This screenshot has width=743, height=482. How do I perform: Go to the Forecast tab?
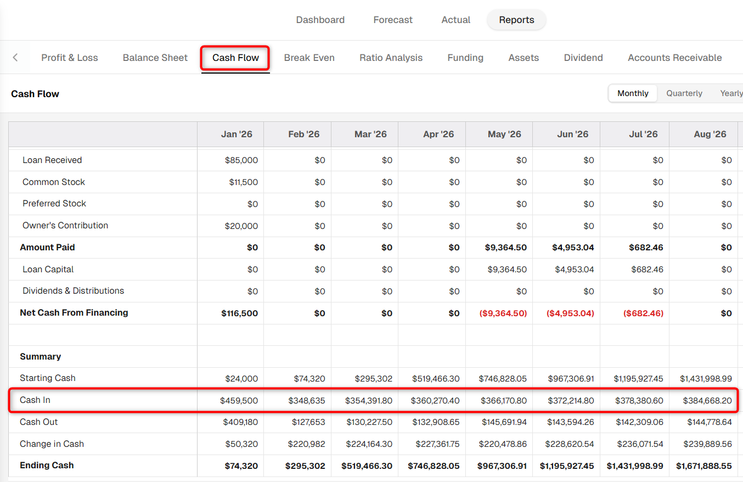tap(393, 20)
